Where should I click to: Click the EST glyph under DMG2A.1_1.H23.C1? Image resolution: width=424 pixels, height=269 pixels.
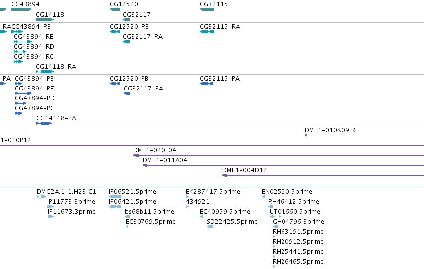tap(42, 197)
